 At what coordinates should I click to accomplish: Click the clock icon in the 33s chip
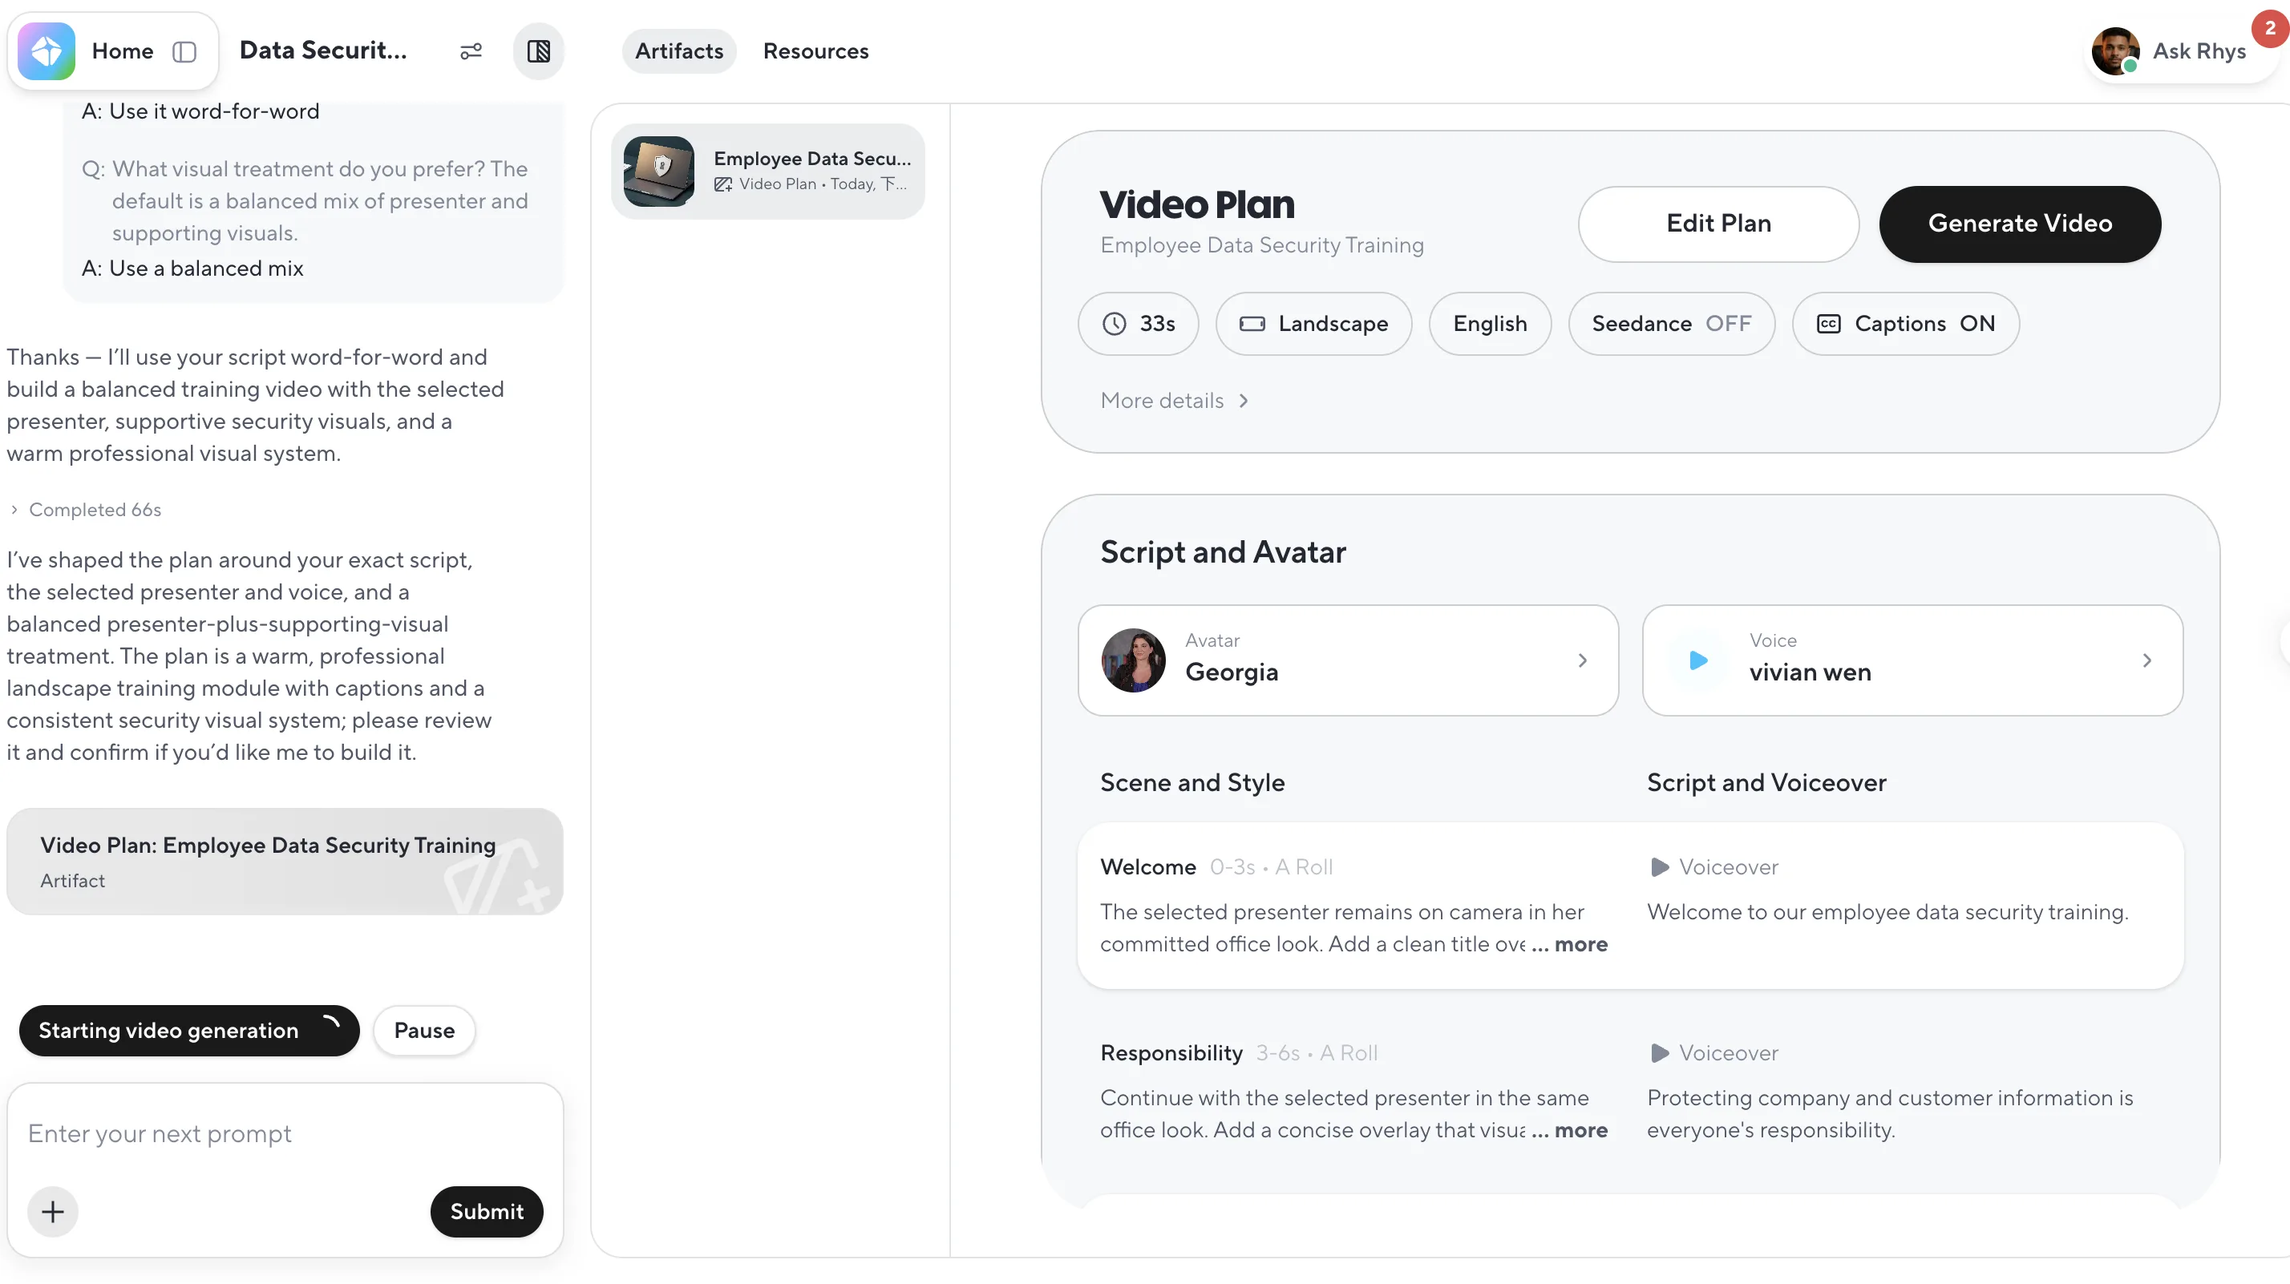click(1114, 324)
